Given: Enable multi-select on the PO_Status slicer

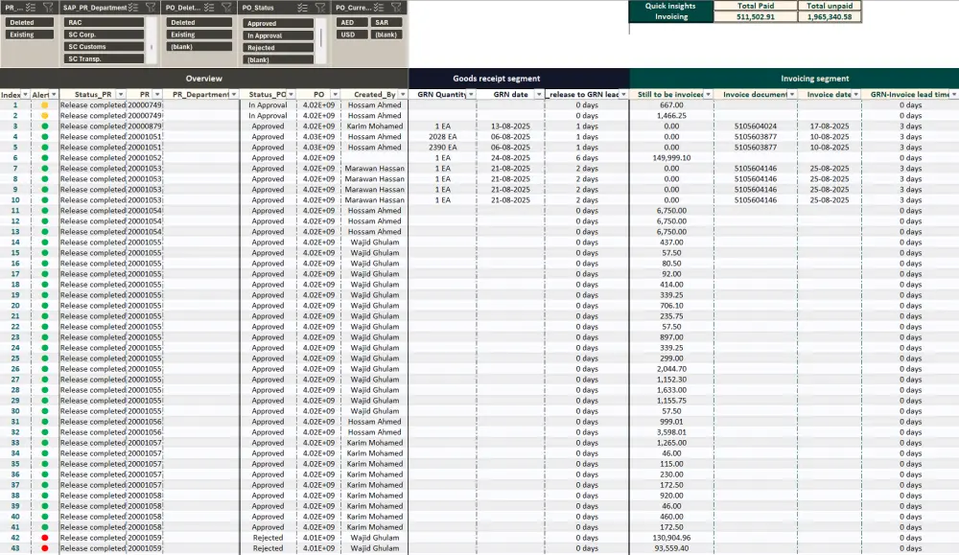Looking at the screenshot, I should click(x=302, y=8).
